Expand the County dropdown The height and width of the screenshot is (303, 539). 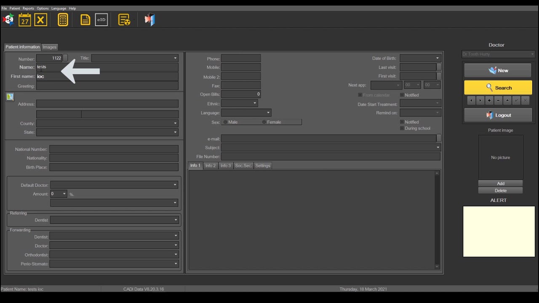107,123
